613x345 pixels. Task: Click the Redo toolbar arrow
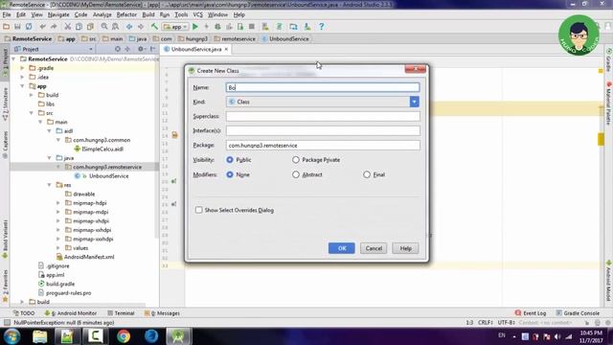54,27
